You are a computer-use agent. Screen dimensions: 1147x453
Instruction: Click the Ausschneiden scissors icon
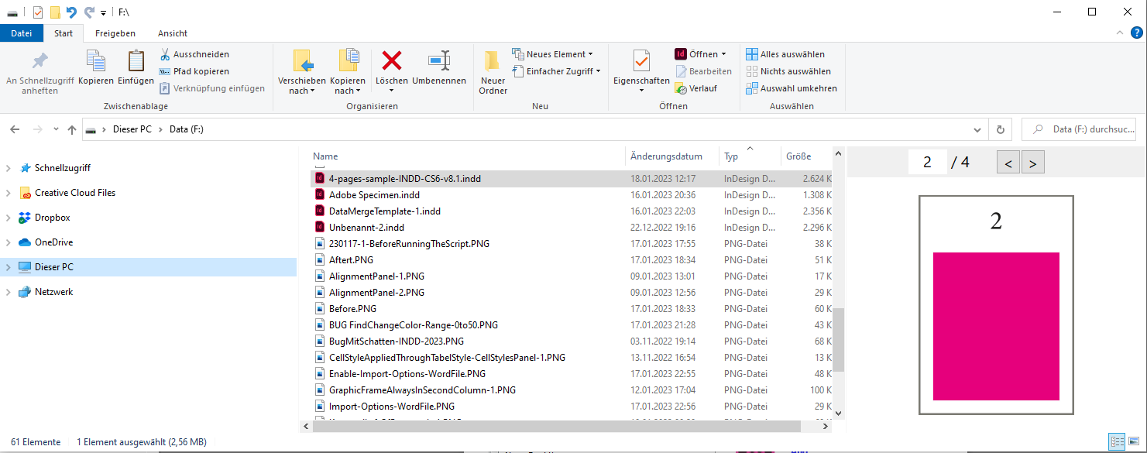pos(165,53)
